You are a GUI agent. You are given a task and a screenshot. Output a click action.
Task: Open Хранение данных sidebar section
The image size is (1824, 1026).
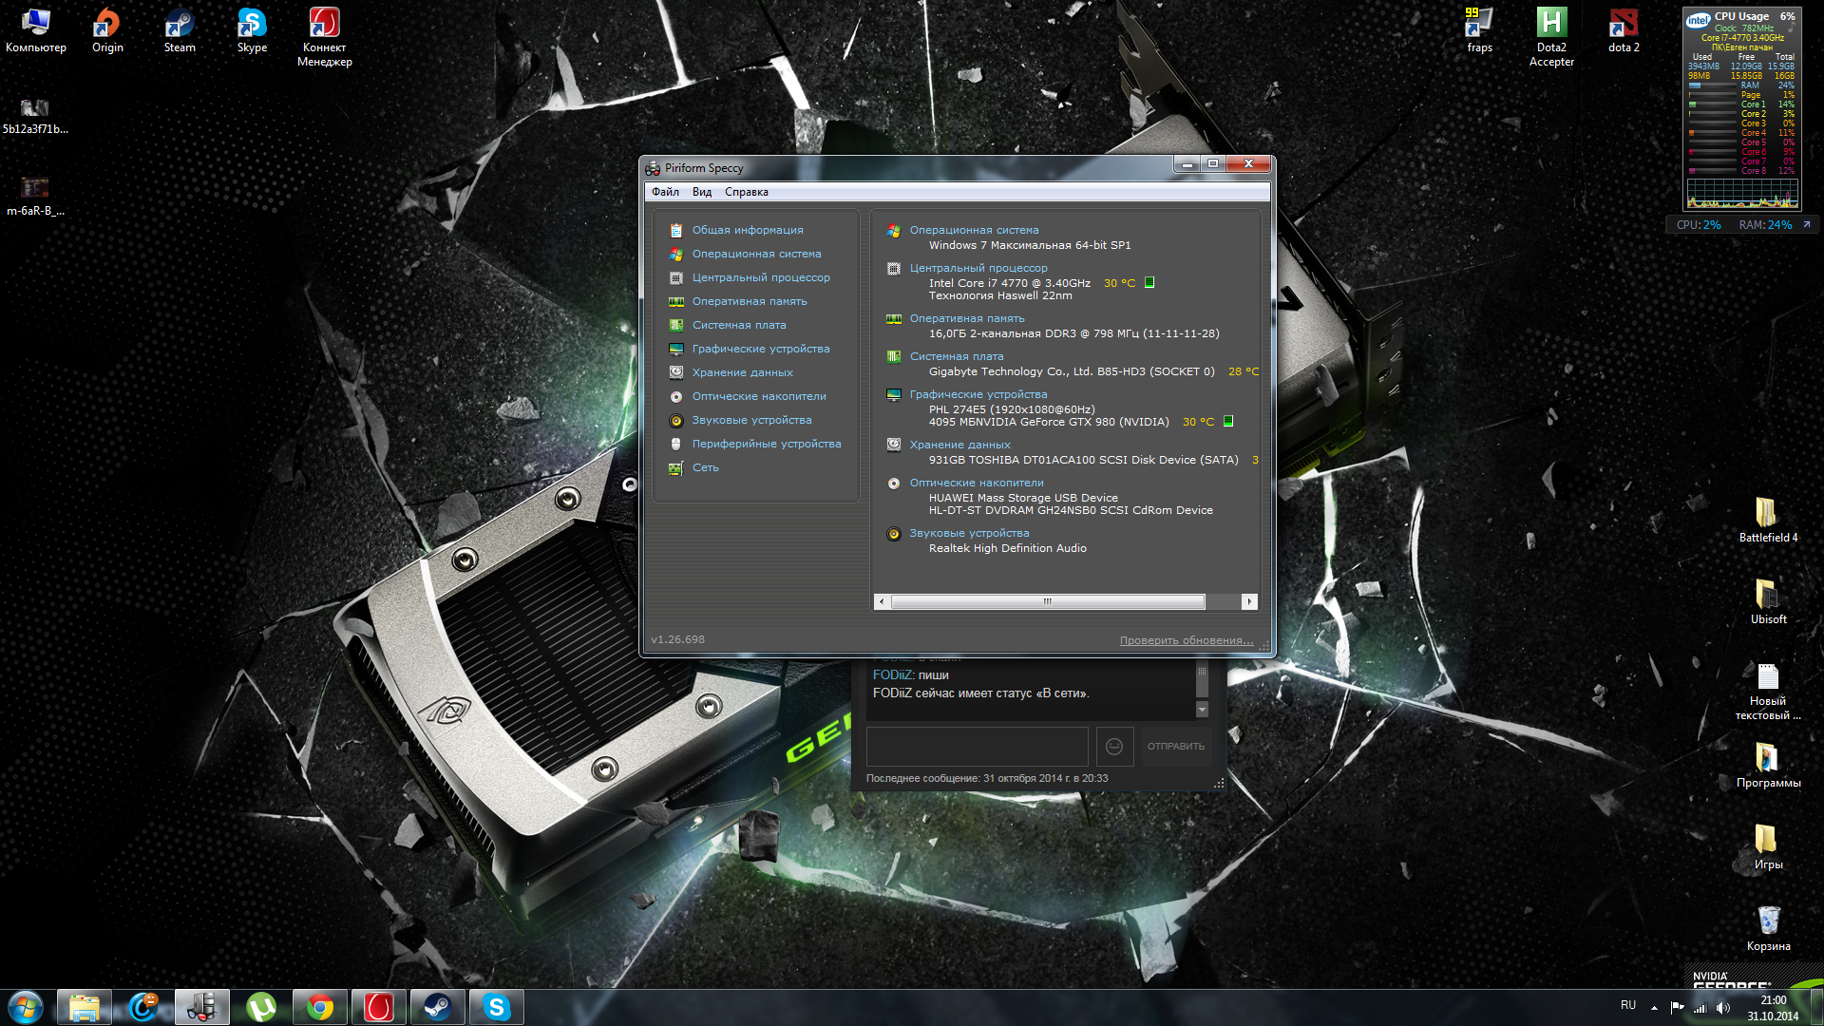742,372
